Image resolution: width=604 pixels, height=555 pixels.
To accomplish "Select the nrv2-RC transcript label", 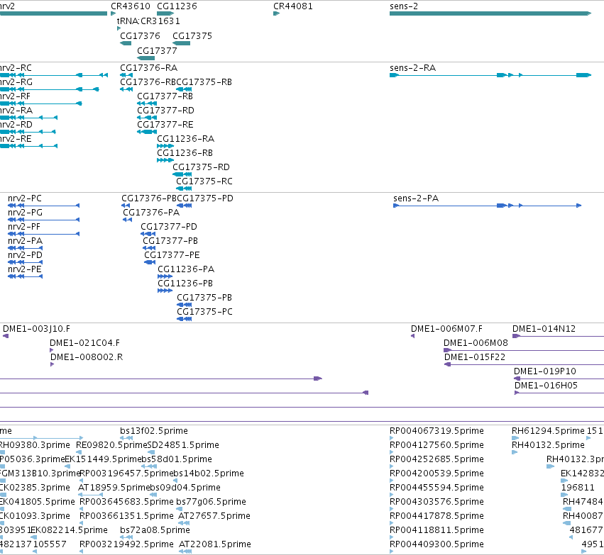I will [x=15, y=68].
